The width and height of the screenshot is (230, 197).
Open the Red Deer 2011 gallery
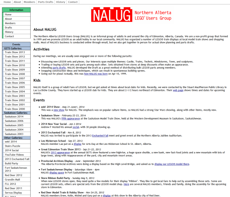(16, 188)
